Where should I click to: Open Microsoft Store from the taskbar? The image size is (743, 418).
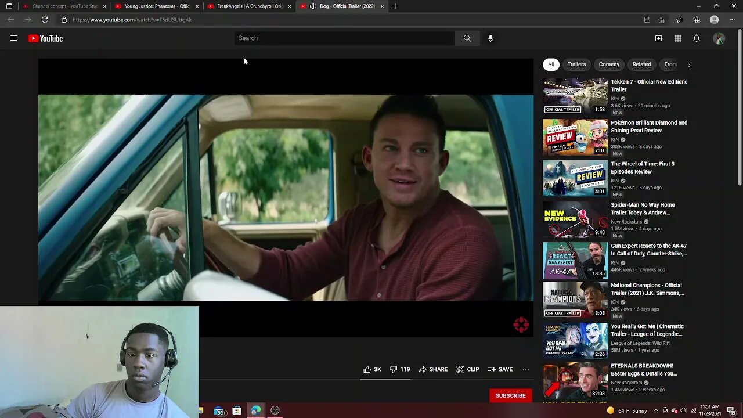(x=237, y=411)
